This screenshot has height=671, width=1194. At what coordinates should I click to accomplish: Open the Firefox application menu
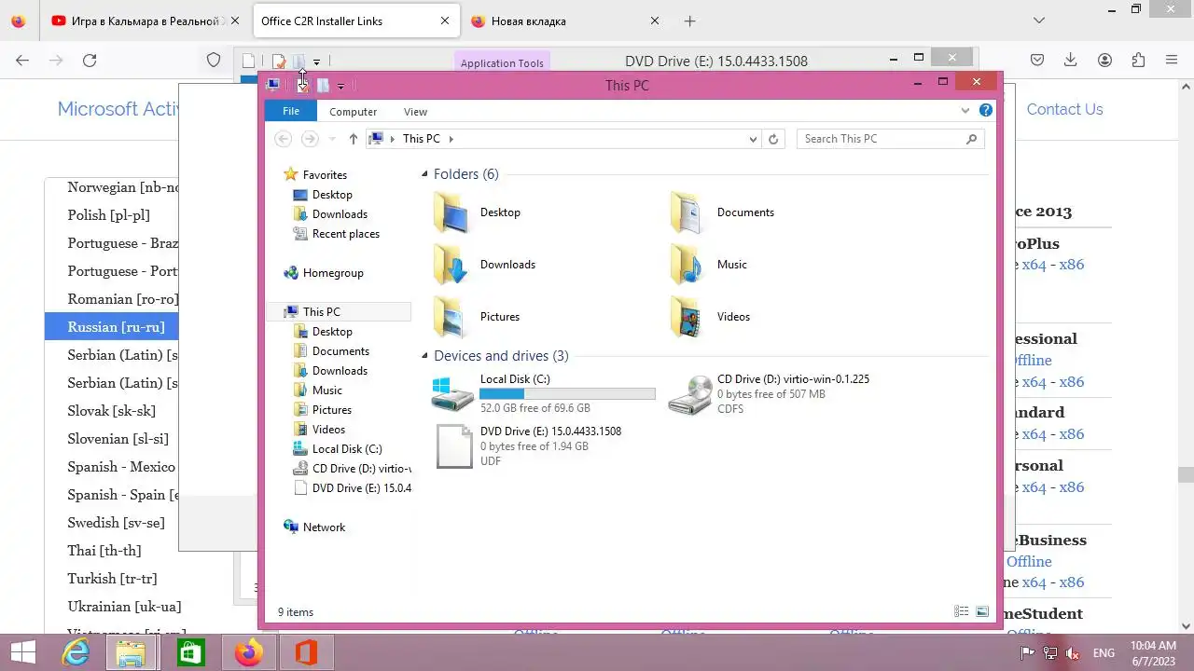pos(1172,61)
